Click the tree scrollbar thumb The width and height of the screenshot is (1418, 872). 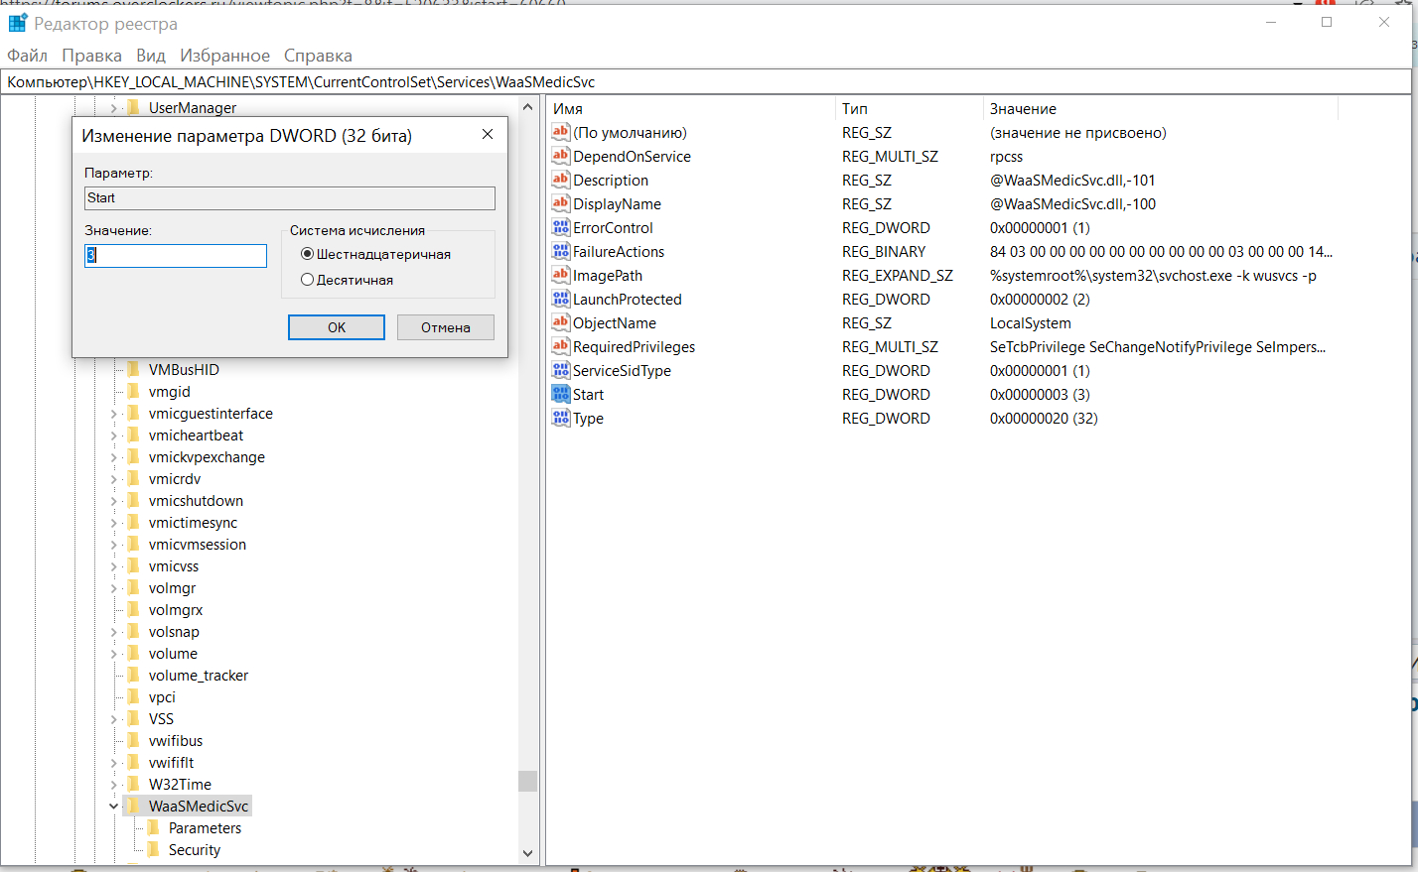pos(528,782)
